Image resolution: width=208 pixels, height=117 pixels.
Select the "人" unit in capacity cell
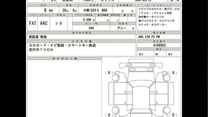coord(118,20)
